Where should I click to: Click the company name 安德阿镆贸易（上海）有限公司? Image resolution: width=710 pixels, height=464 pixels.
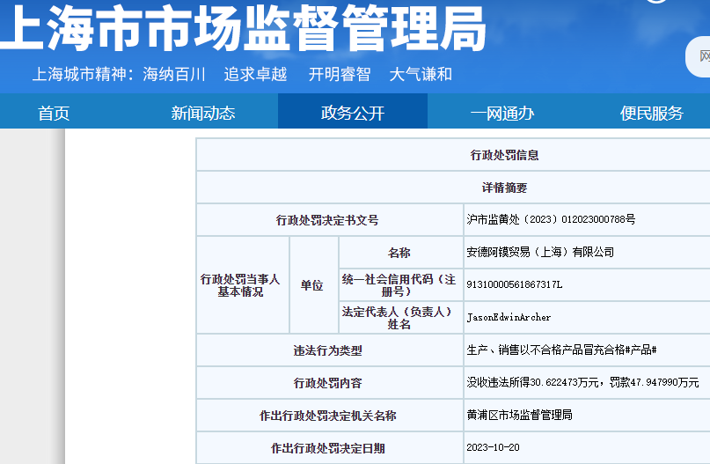click(x=540, y=252)
